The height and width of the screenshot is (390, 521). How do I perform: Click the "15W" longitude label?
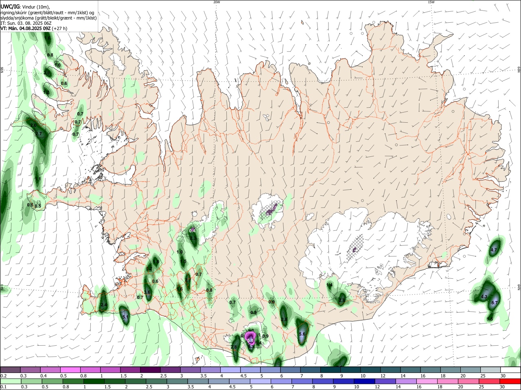(x=431, y=2)
